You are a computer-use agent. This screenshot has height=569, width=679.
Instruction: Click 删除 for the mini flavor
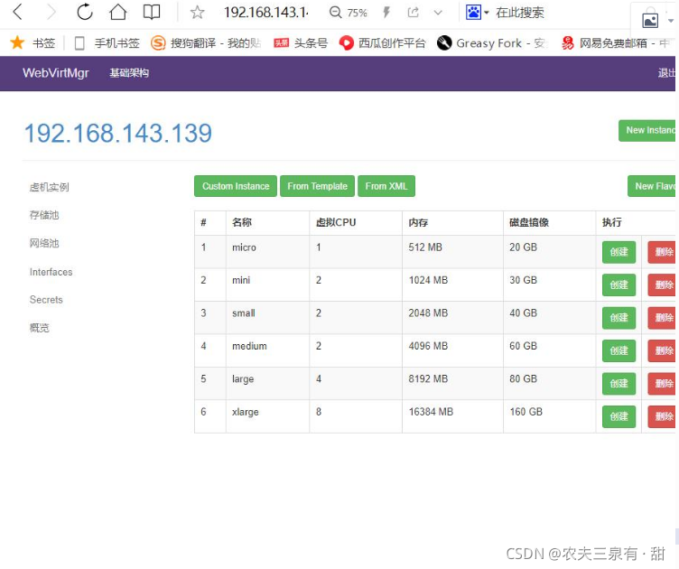[662, 284]
